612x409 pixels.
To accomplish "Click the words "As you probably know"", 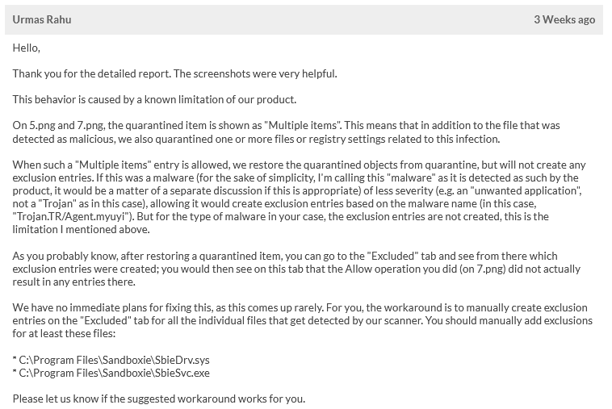I will tap(57, 256).
